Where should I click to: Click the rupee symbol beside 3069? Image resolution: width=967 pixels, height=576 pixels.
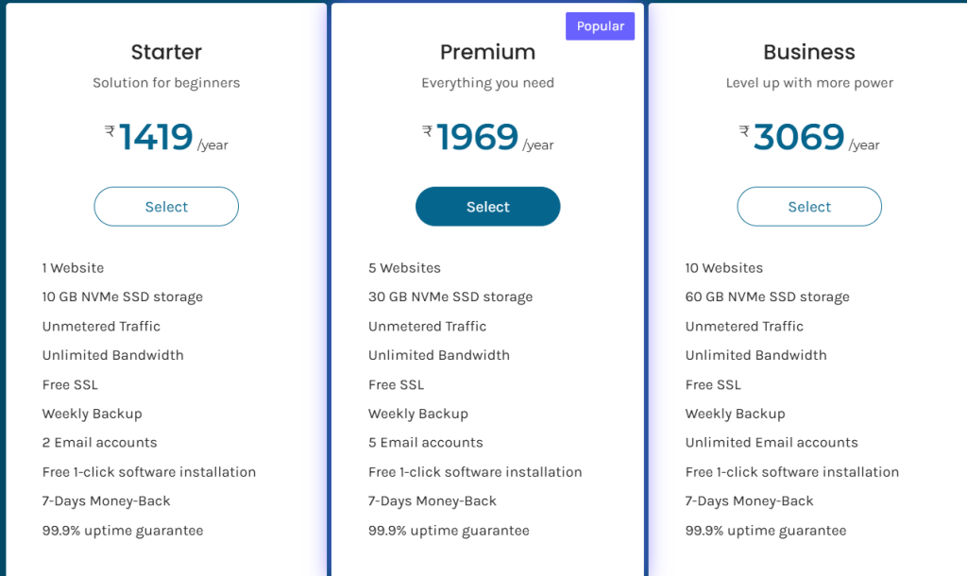[745, 131]
